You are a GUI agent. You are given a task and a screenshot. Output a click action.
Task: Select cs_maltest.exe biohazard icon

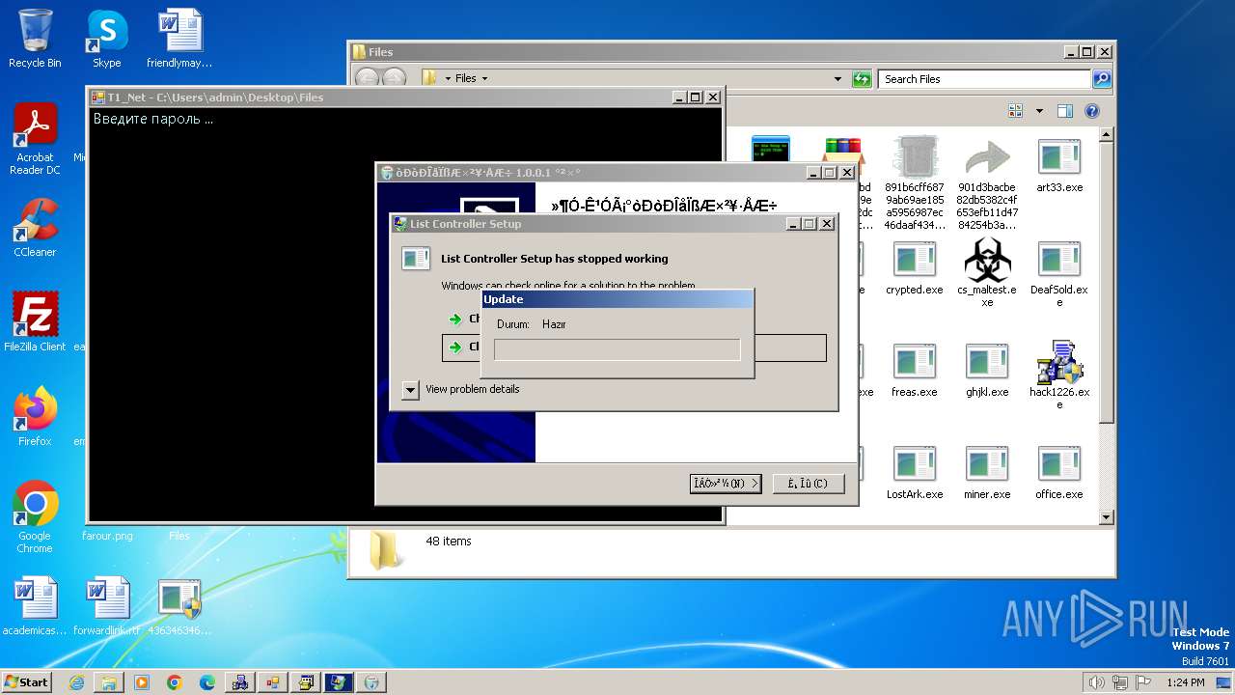(x=987, y=272)
